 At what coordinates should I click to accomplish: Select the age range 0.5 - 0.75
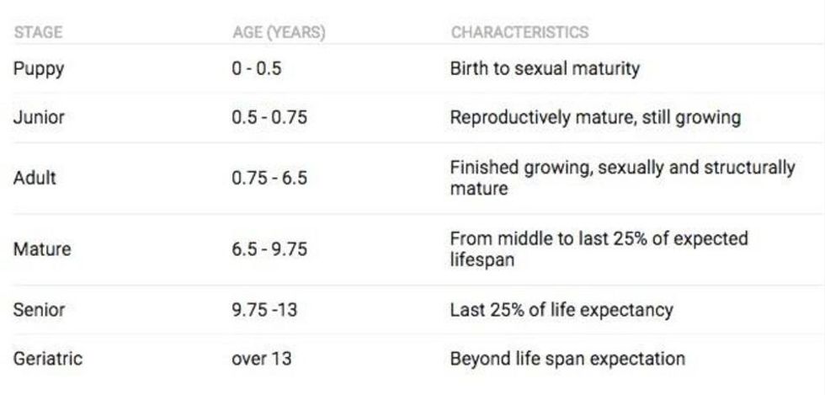pos(269,118)
